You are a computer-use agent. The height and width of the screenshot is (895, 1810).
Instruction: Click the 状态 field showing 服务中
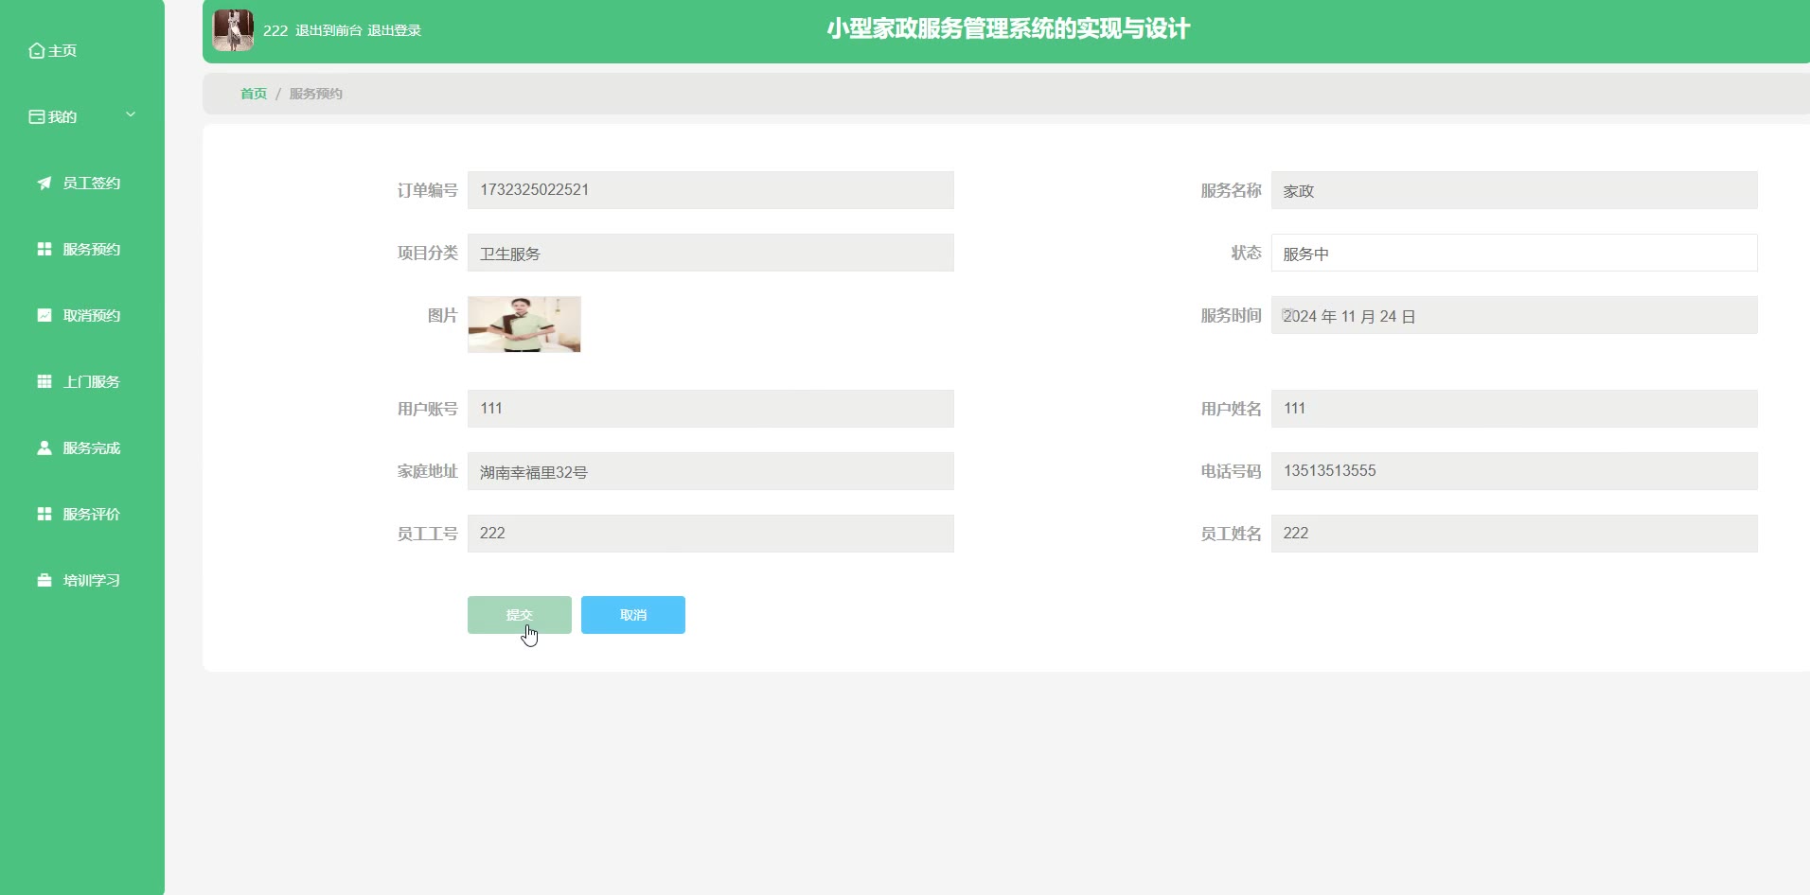[x=1515, y=253]
